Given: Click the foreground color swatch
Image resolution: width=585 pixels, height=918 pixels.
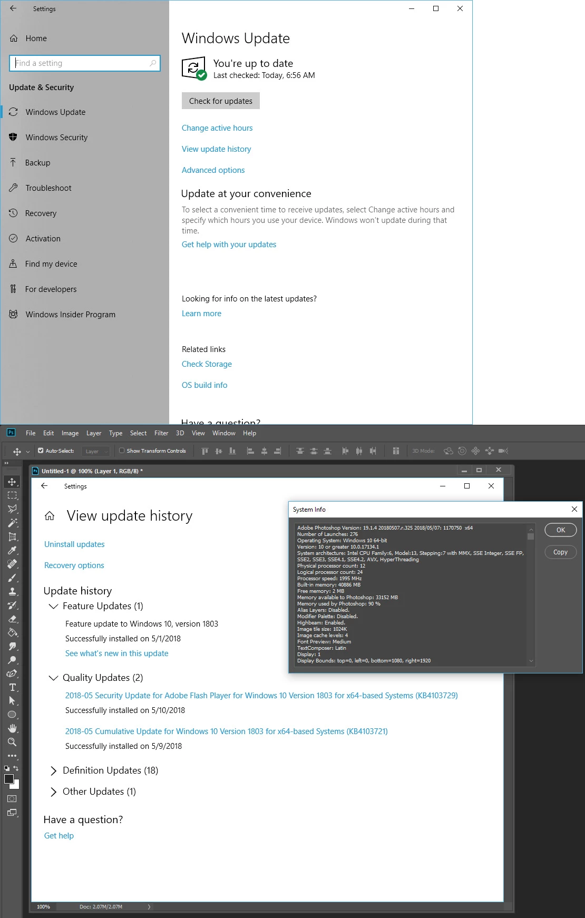Looking at the screenshot, I should [9, 779].
